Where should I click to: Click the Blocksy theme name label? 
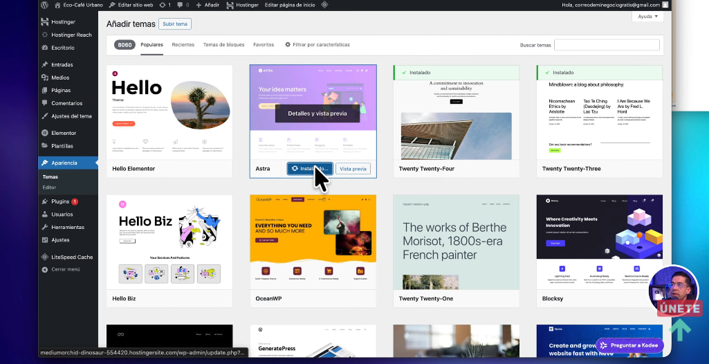click(553, 298)
